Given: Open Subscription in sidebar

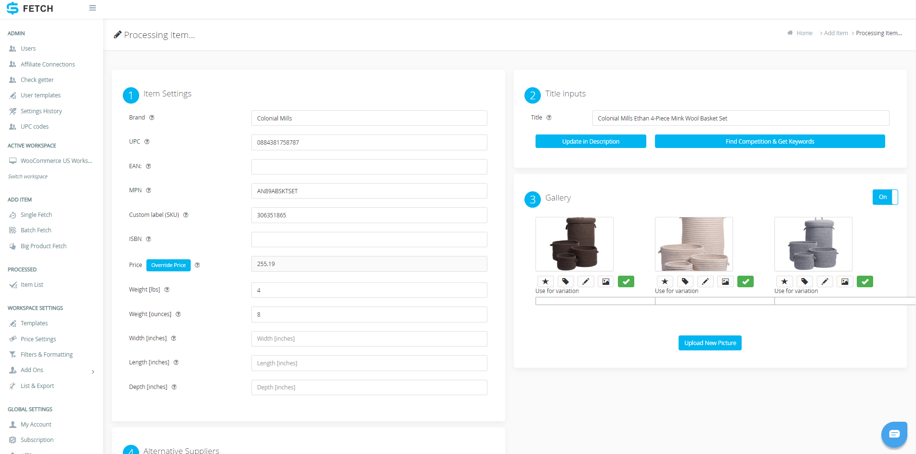Looking at the screenshot, I should (x=37, y=440).
